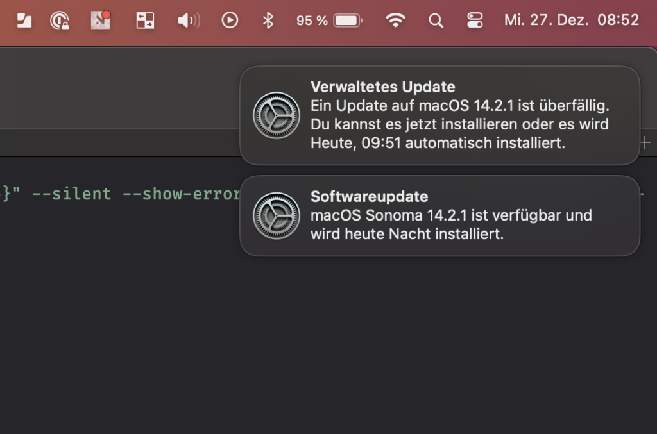Open Control Center toggle icon

tap(475, 20)
